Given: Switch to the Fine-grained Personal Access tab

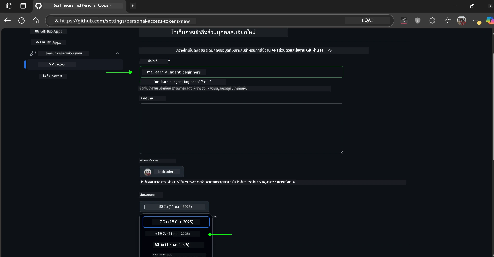Looking at the screenshot, I should pyautogui.click(x=83, y=5).
